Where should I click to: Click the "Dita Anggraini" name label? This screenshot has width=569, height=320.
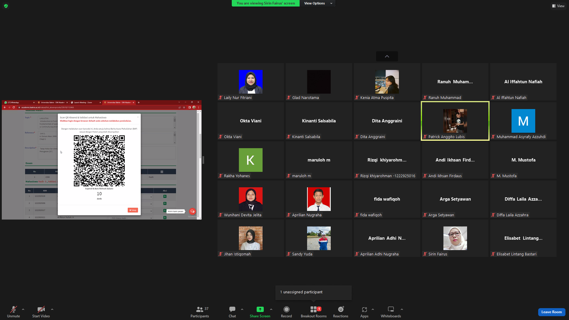pyautogui.click(x=373, y=137)
